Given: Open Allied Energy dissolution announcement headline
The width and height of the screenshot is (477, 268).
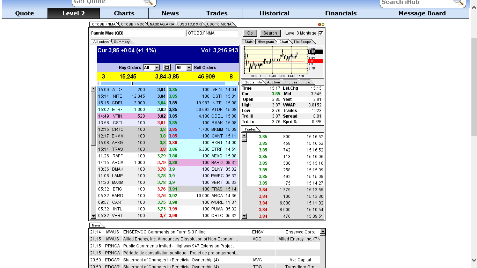Looking at the screenshot, I should point(181,239).
